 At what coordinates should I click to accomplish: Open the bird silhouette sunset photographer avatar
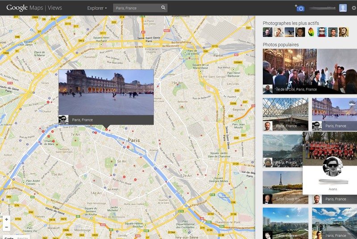[289, 32]
